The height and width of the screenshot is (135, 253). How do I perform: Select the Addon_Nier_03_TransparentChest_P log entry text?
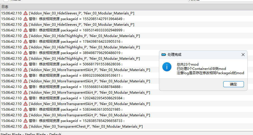[86, 127]
